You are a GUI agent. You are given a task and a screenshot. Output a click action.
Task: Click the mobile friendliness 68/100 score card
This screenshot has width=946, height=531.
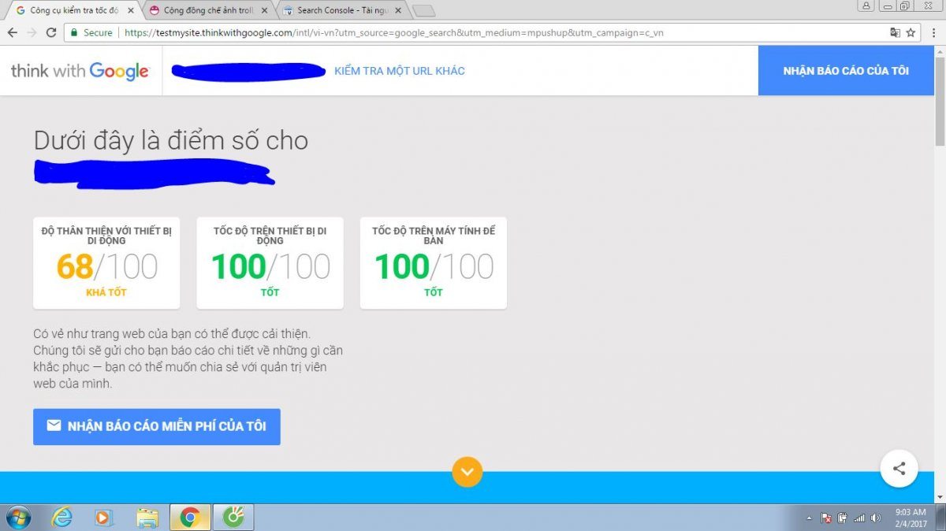[x=106, y=263]
